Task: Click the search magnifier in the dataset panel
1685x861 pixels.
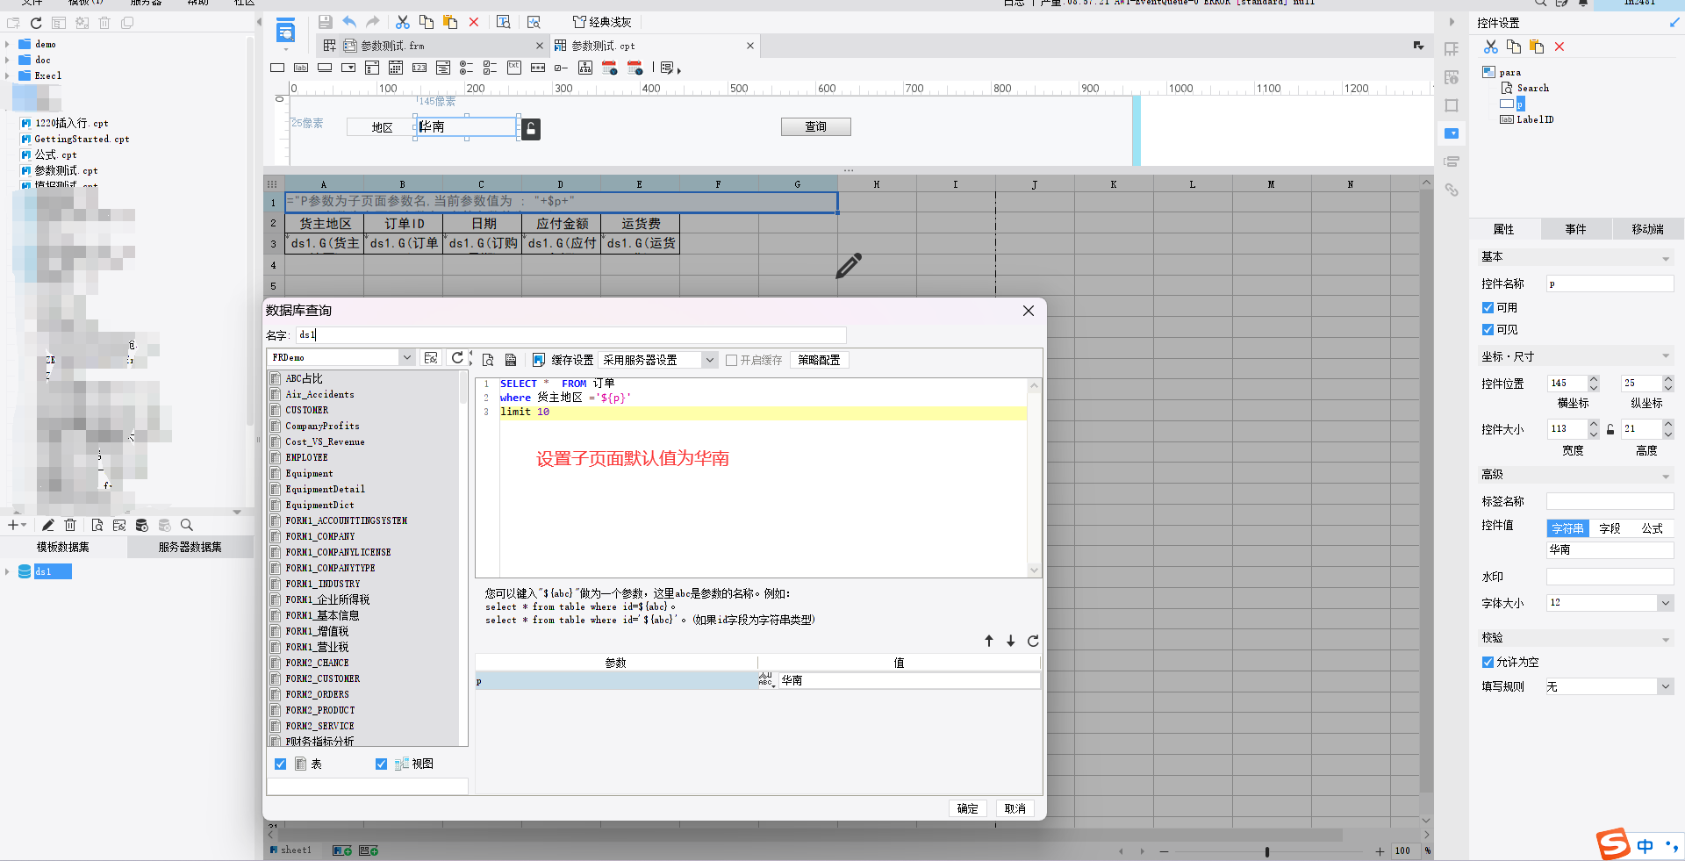Action: click(x=186, y=525)
